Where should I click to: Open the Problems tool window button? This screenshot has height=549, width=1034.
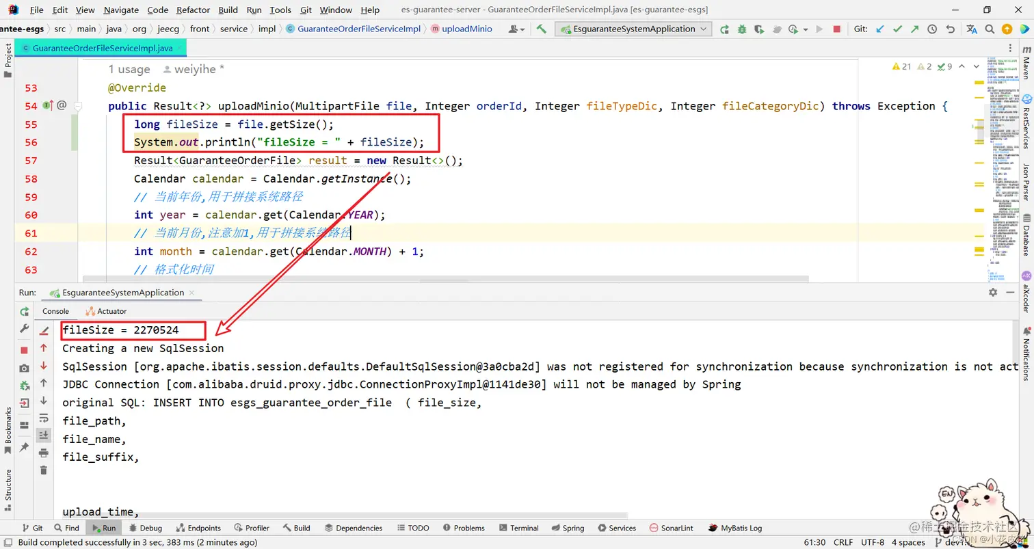[464, 528]
